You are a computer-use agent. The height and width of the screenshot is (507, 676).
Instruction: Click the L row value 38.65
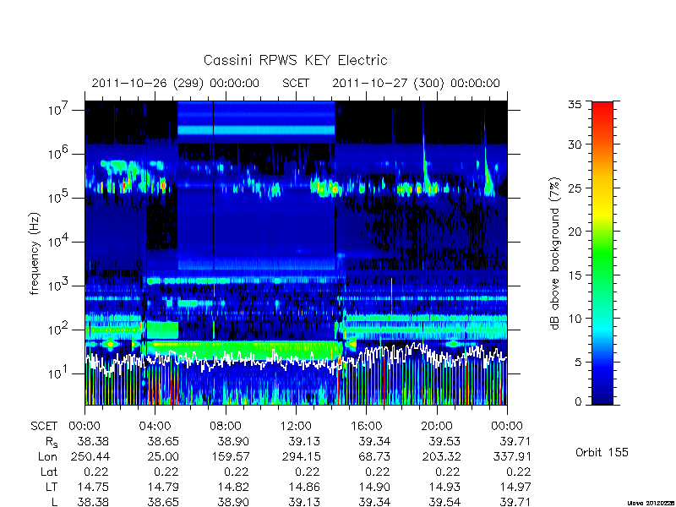coord(163,502)
